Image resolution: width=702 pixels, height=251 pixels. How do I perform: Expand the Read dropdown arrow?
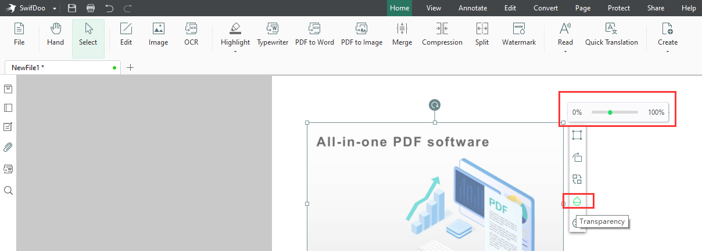click(565, 52)
